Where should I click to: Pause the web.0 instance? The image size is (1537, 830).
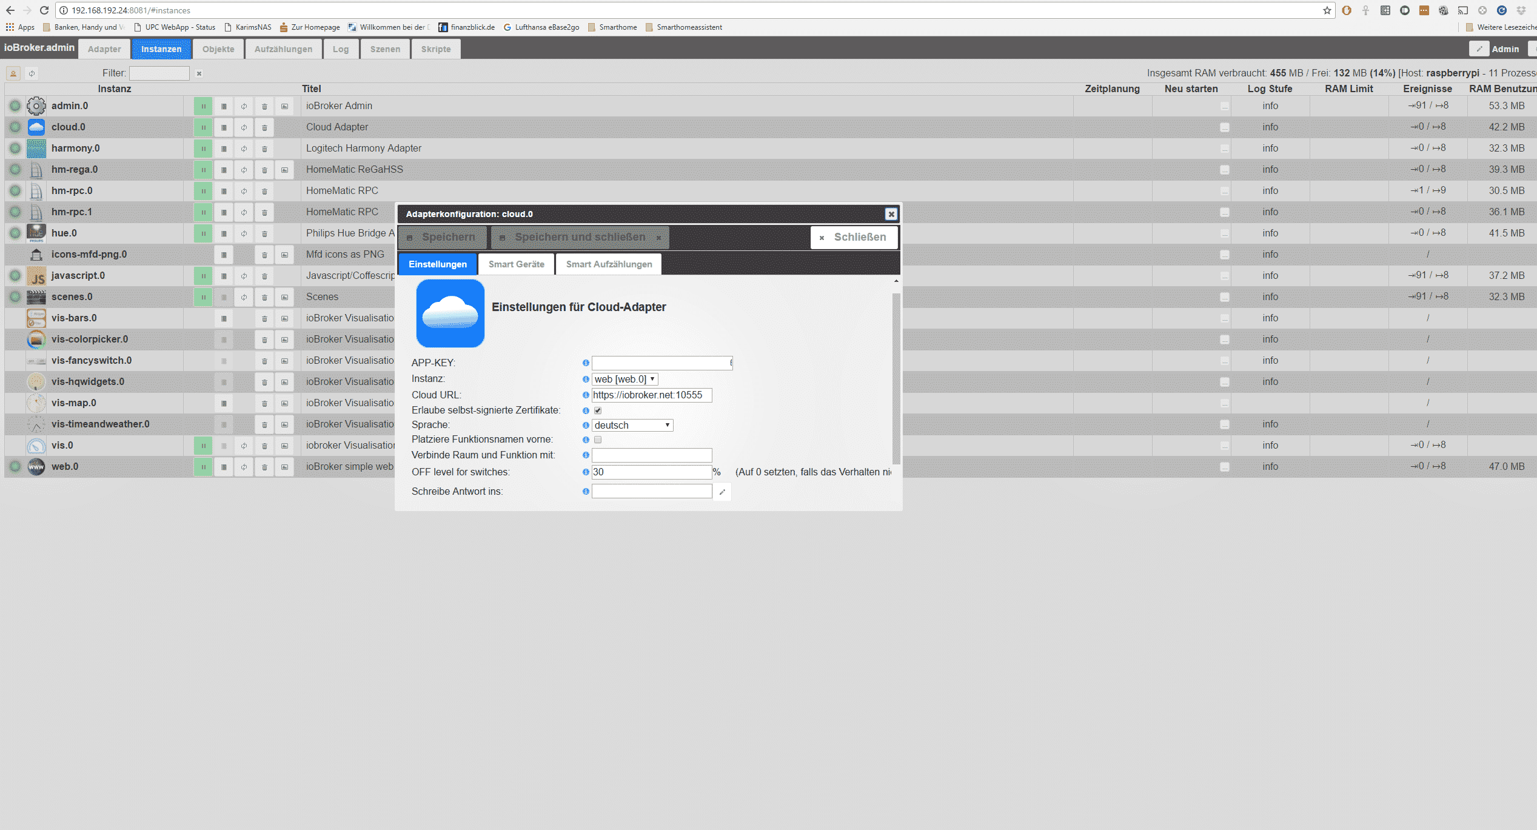(203, 467)
